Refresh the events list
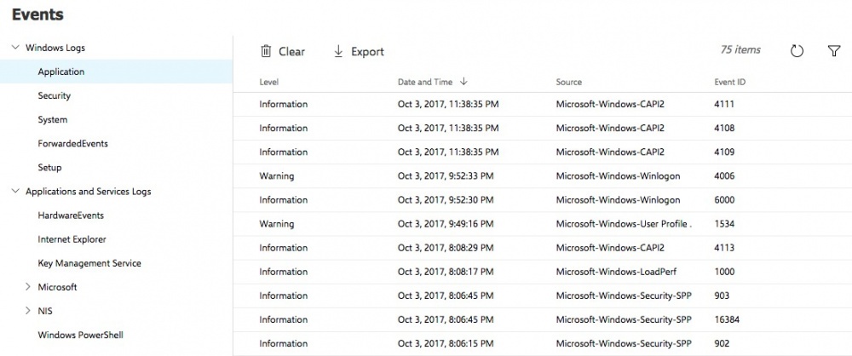This screenshot has width=852, height=356. [x=797, y=51]
